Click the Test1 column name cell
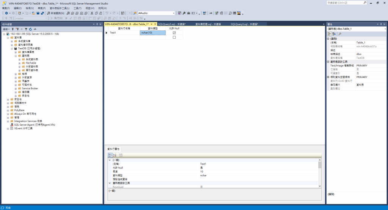Viewport: 388px width, 210px height. pyautogui.click(x=124, y=33)
